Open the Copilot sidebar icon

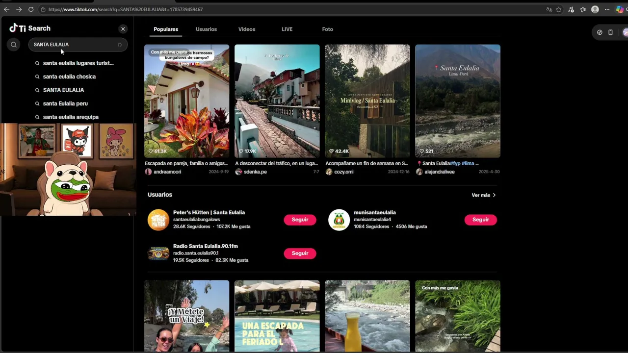tap(620, 9)
